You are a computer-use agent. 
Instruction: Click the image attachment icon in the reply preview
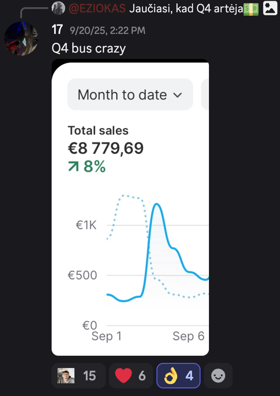tap(270, 8)
